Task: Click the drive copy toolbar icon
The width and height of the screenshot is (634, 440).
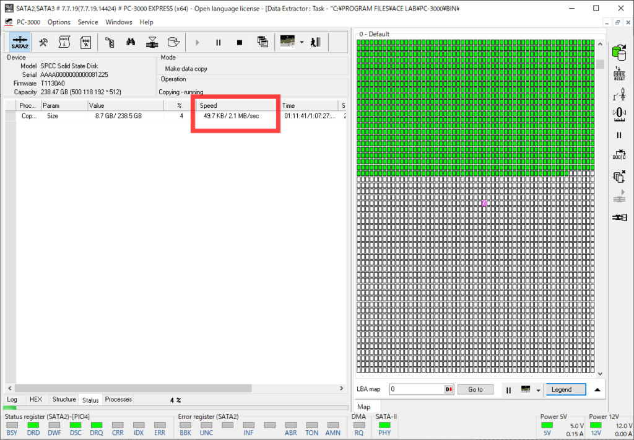Action: pos(173,42)
